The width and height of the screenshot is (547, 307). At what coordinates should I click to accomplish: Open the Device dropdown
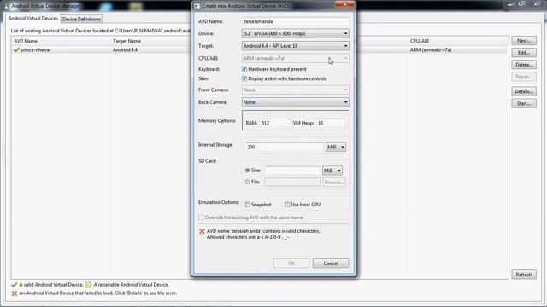pyautogui.click(x=295, y=33)
